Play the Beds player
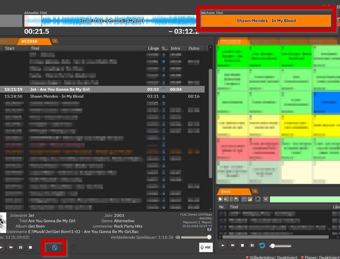 [x=223, y=246]
